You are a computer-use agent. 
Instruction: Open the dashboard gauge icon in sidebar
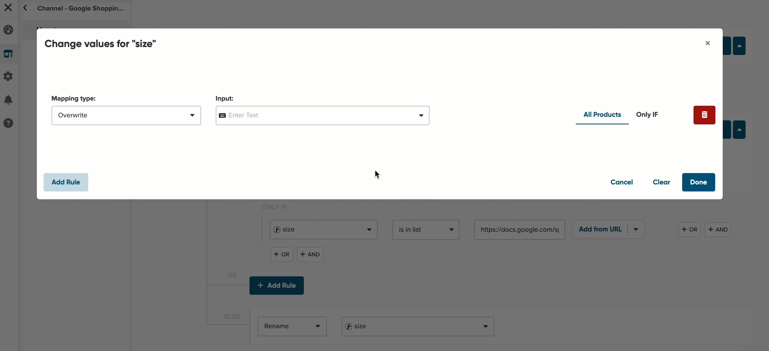click(x=8, y=30)
